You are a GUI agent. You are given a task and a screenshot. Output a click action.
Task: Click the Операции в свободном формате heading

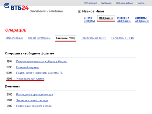[29, 53]
